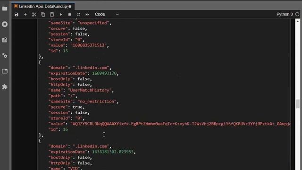
Task: Open the extension manager puzzle icon
Action: [5, 87]
